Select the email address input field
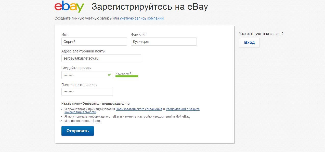This screenshot has height=152, width=325. click(x=101, y=58)
